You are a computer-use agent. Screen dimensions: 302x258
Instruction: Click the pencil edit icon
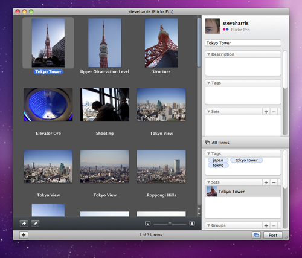coord(35,224)
